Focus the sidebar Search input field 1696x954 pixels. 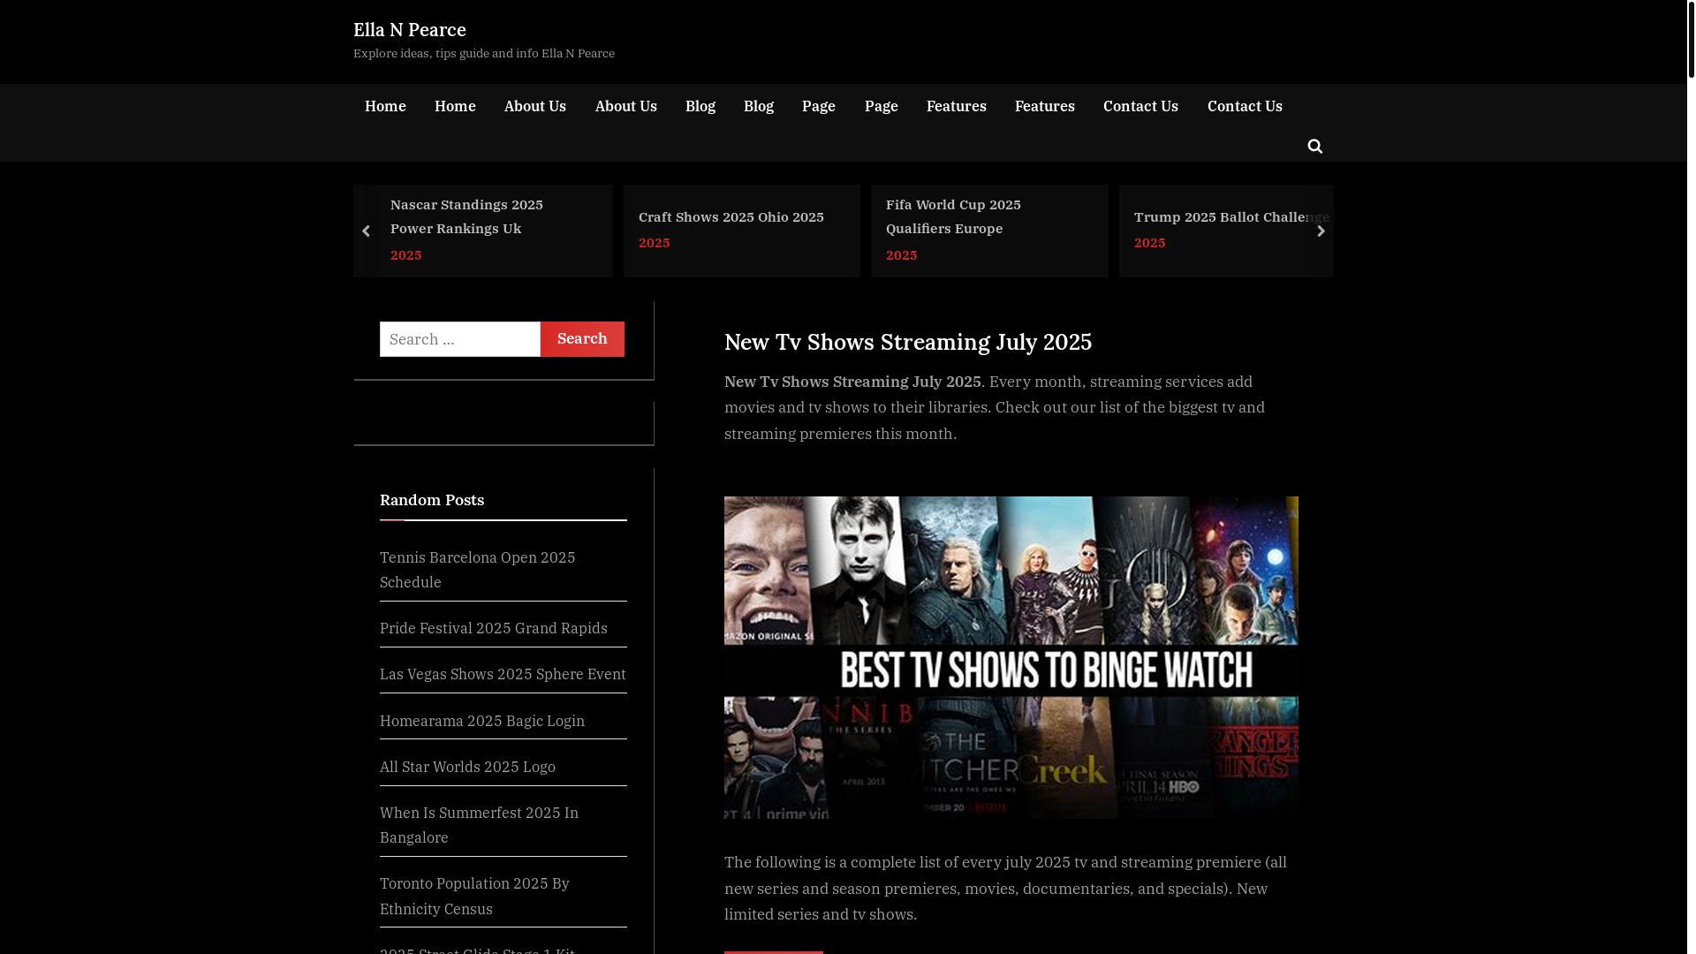click(x=460, y=339)
